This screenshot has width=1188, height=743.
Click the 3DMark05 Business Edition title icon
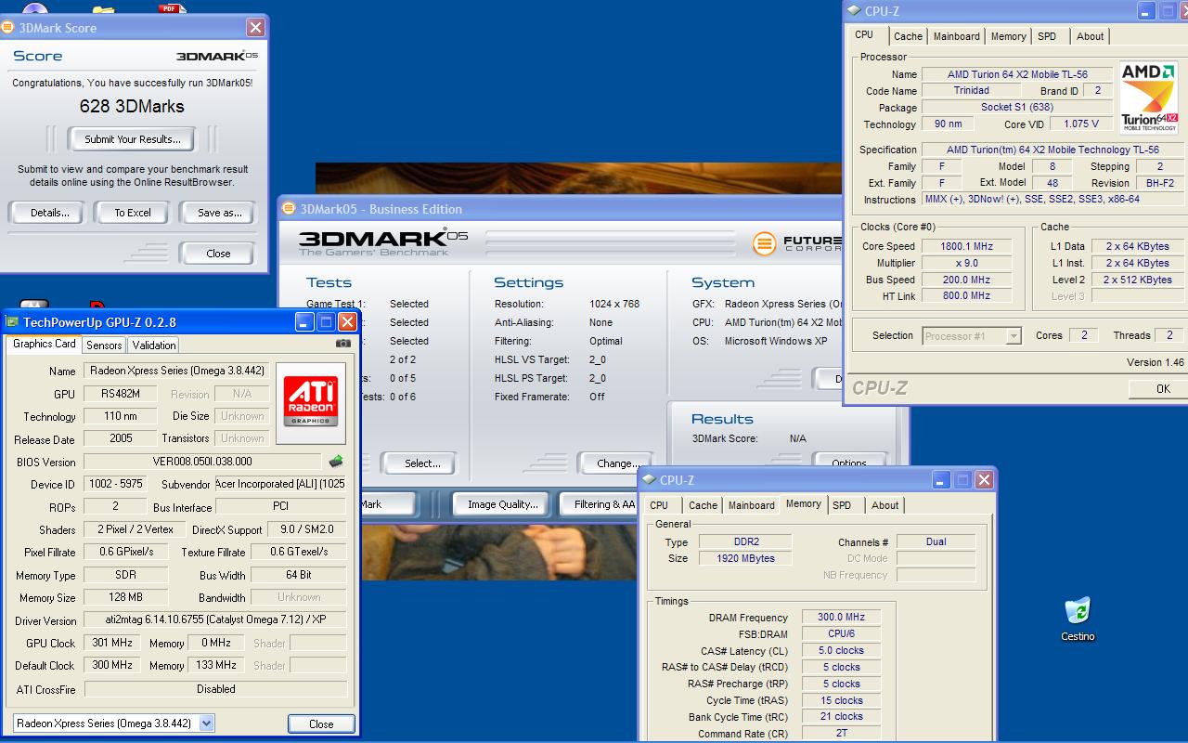tap(290, 209)
